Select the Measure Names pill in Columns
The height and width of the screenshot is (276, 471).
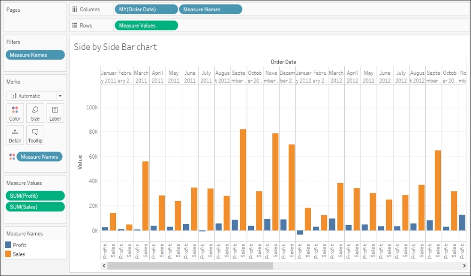(211, 9)
